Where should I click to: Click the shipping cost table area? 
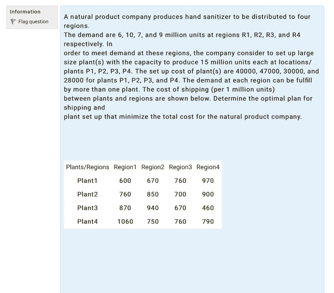coord(143,194)
